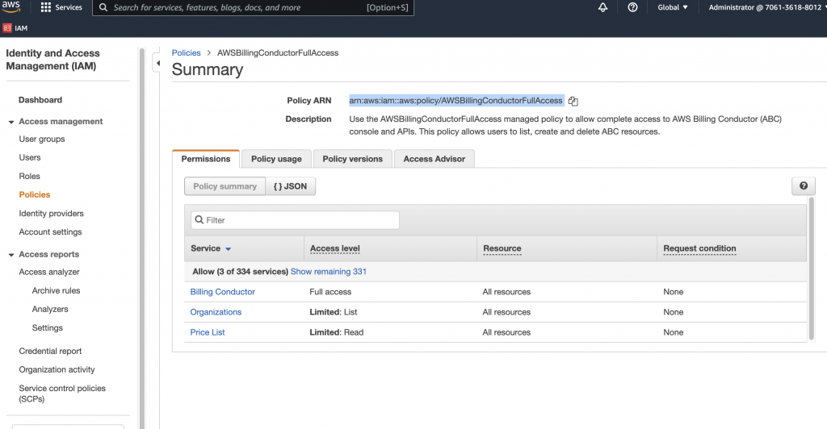Switch to the JSON policy view
The width and height of the screenshot is (827, 429).
tap(291, 186)
